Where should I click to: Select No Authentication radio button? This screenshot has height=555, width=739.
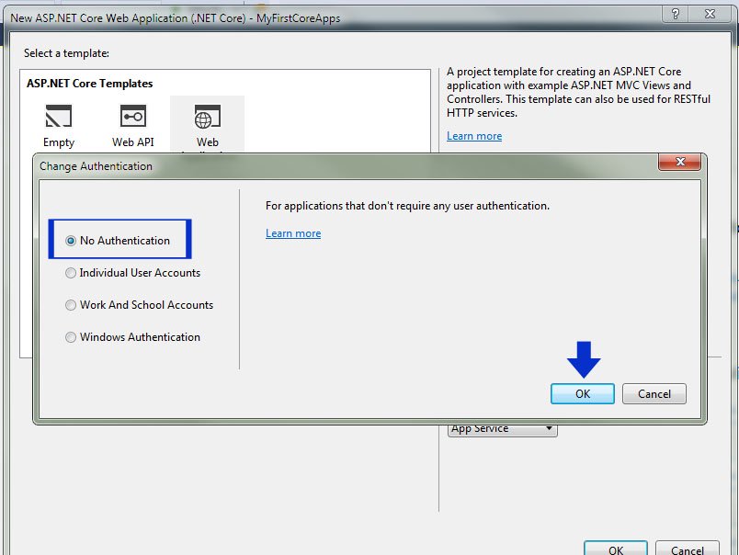pyautogui.click(x=71, y=241)
